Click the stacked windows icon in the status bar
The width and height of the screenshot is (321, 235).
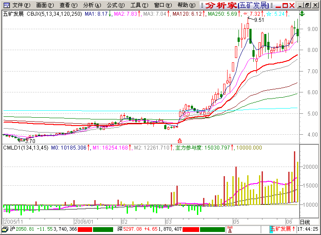[x=5, y=229]
